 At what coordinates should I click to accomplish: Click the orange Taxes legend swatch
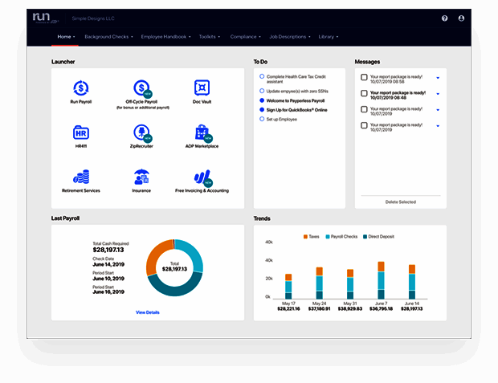[x=305, y=237]
